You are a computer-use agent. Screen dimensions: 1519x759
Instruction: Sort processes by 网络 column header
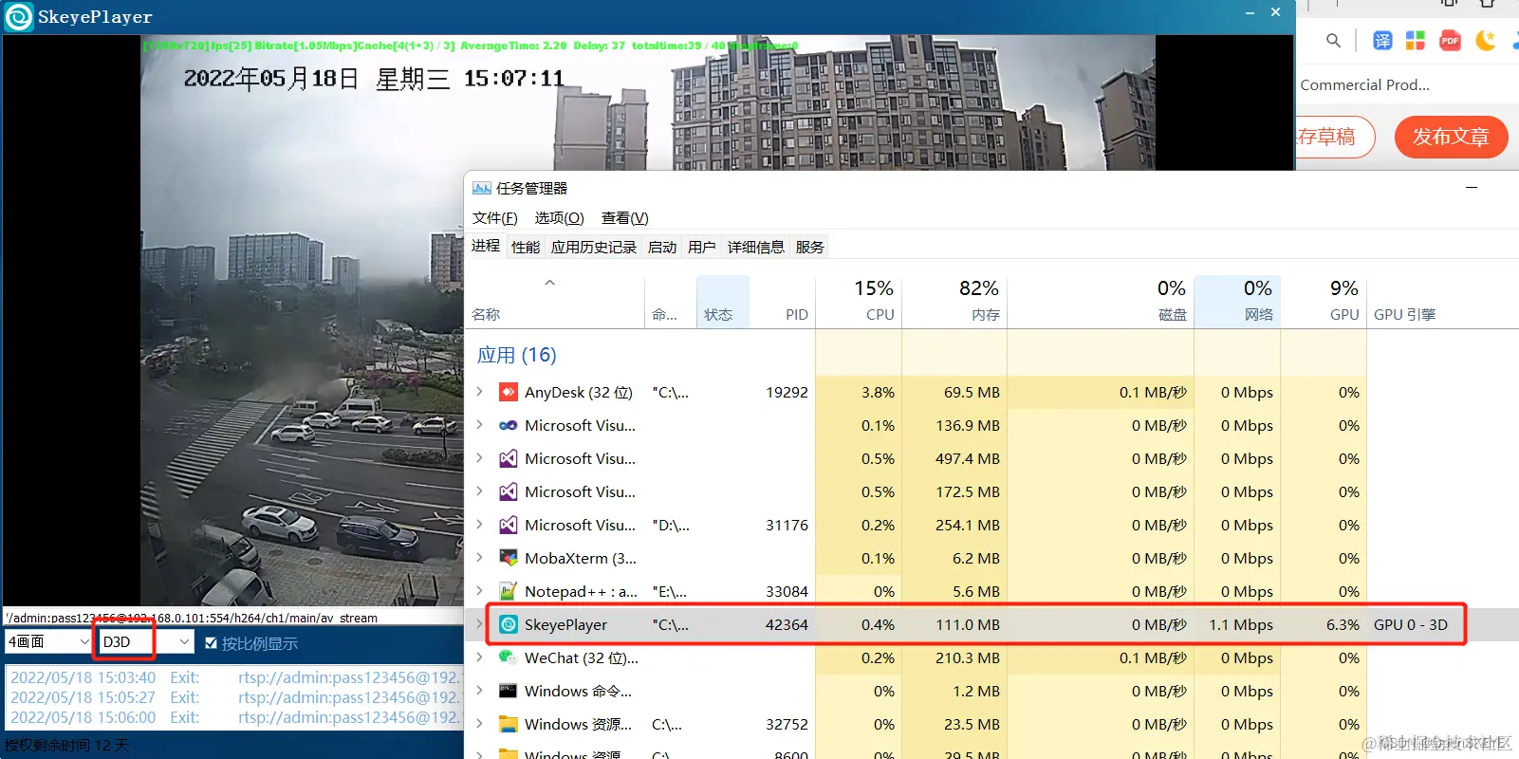(1237, 302)
